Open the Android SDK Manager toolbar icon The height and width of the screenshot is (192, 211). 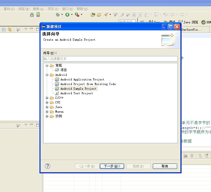click(x=32, y=15)
